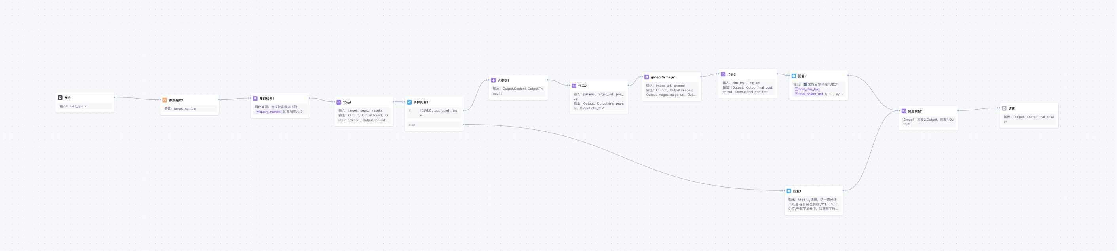The width and height of the screenshot is (1117, 251).
Task: Click the output connector of 变量聚合1 node
Action: point(958,110)
